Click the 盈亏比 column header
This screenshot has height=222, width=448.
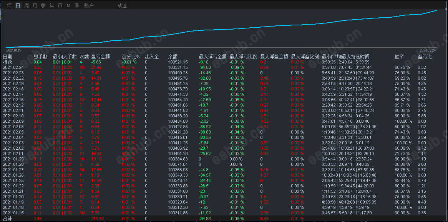pos(425,57)
